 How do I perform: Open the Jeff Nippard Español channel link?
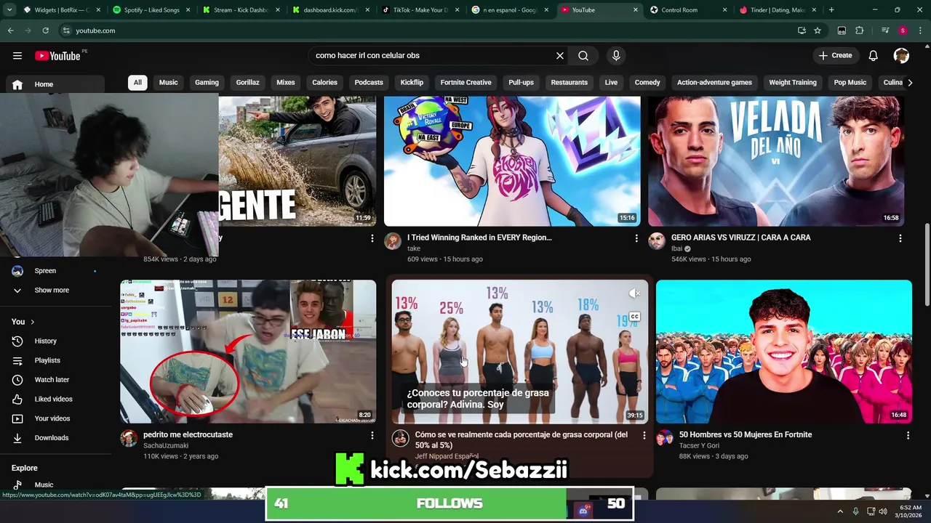pyautogui.click(x=447, y=456)
